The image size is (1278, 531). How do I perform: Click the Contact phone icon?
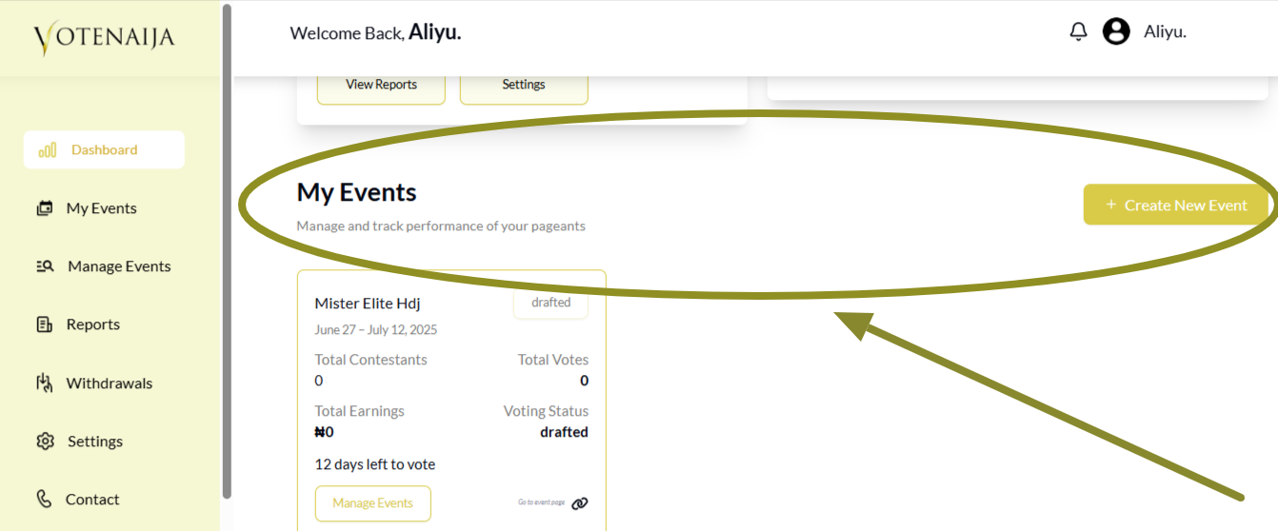click(45, 500)
